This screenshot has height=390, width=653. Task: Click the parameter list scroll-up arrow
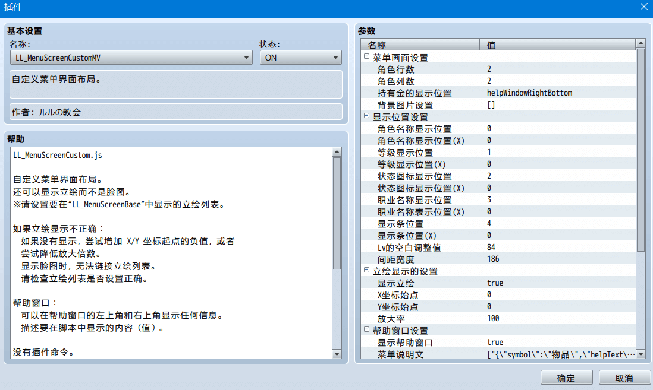(641, 43)
